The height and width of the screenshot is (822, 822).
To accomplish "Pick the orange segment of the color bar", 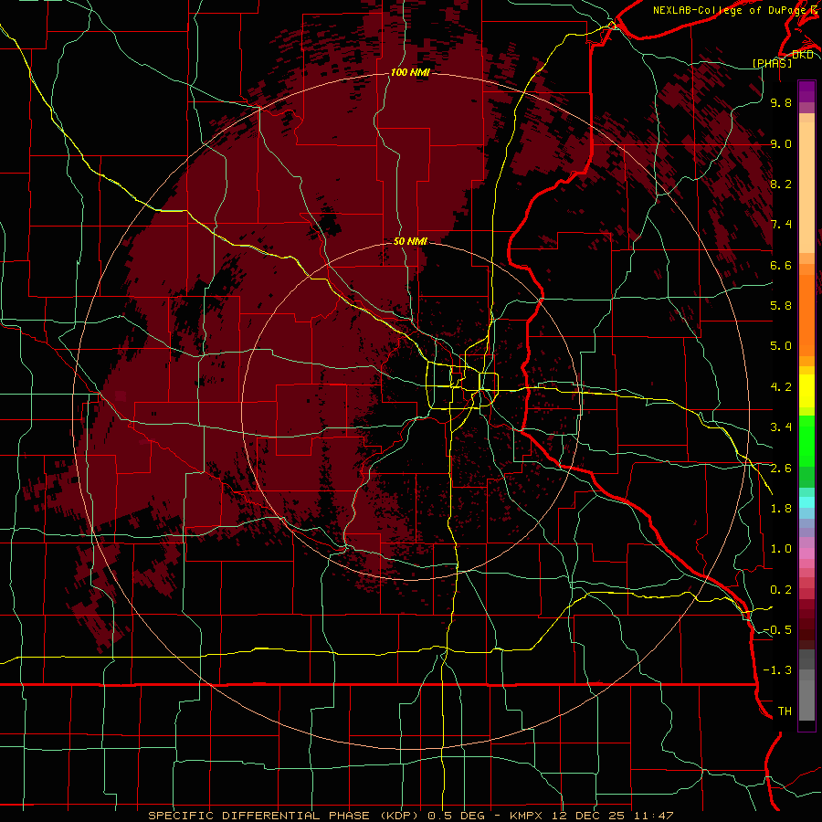I will click(806, 314).
